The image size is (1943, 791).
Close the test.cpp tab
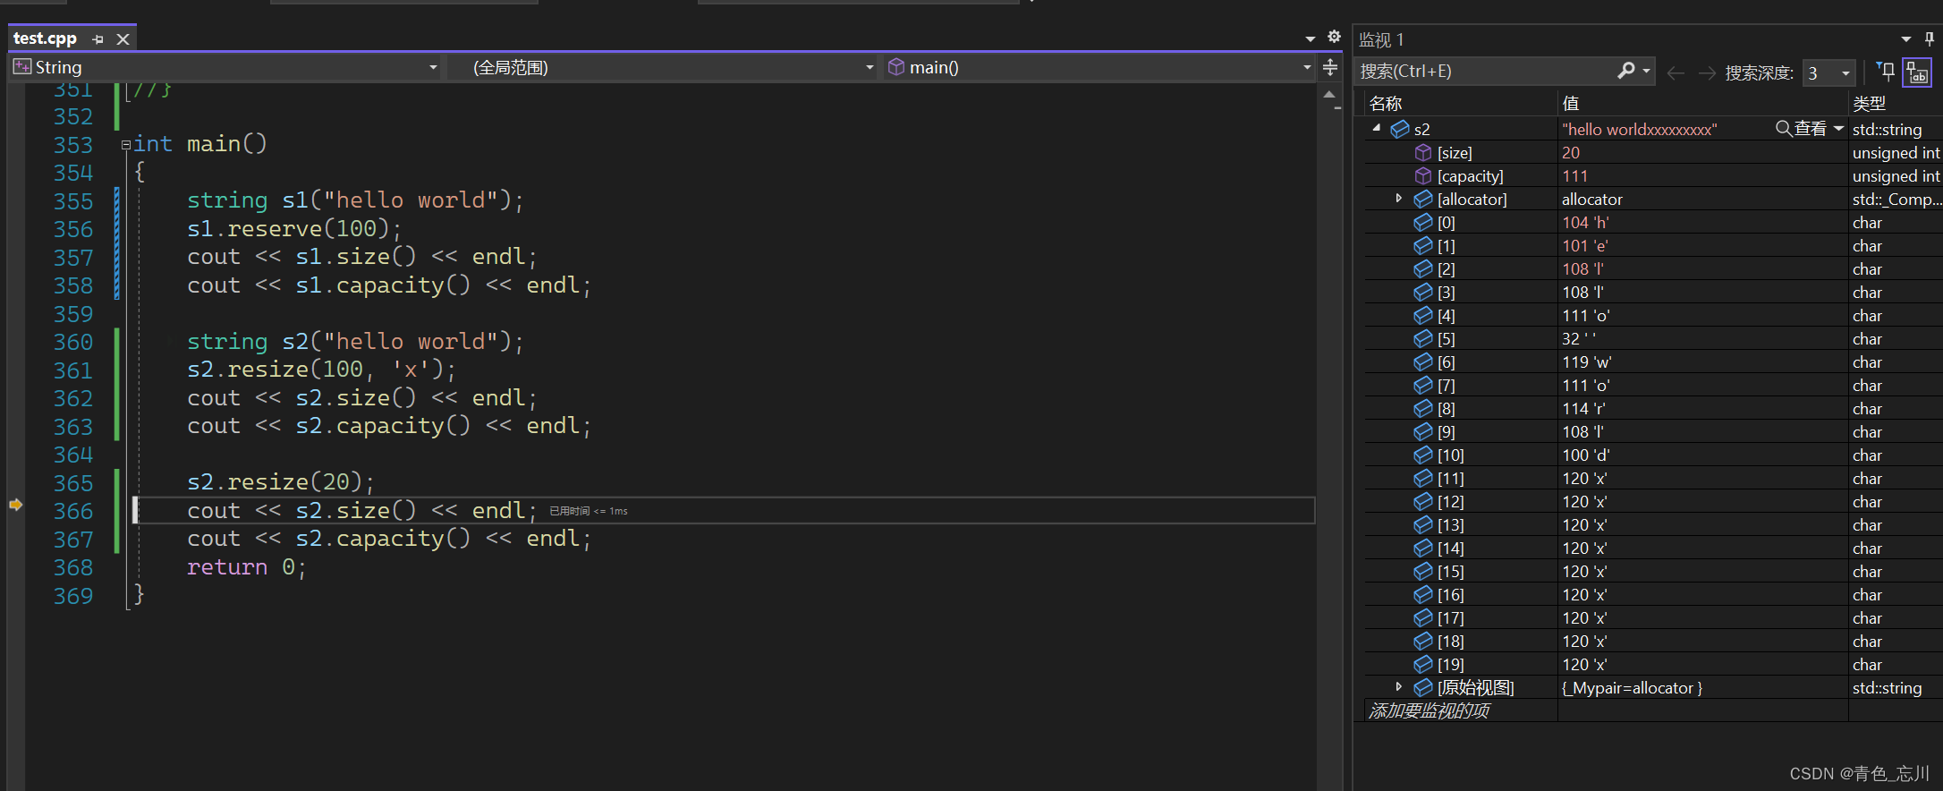pos(123,39)
